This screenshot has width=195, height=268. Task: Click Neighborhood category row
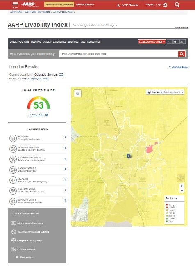point(38,149)
